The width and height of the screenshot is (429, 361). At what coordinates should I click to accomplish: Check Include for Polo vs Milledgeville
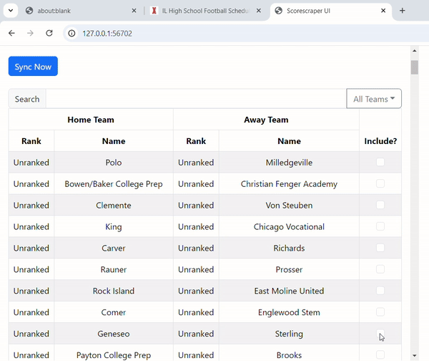(380, 162)
